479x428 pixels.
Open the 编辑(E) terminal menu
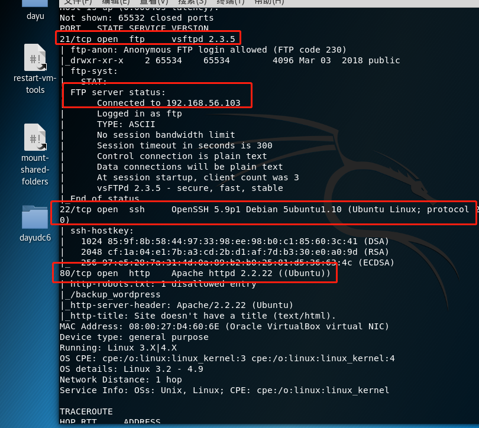(x=116, y=2)
